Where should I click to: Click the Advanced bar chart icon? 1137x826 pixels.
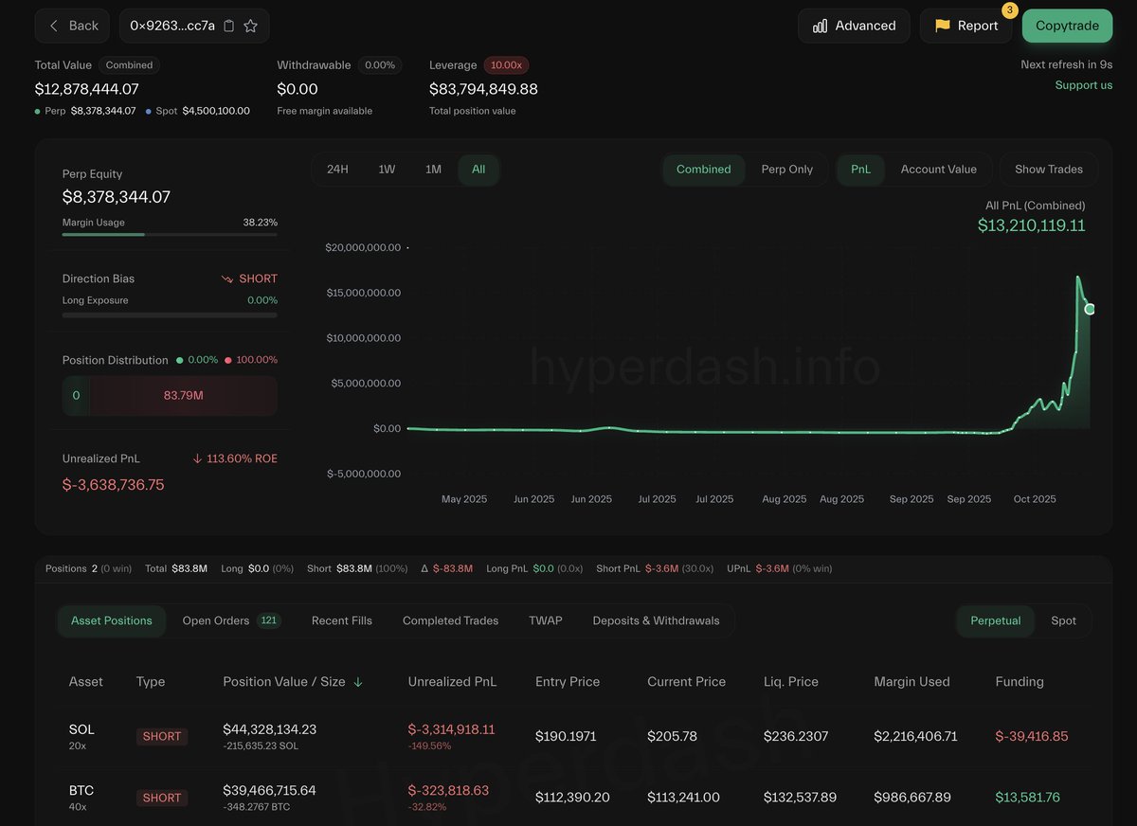point(821,27)
